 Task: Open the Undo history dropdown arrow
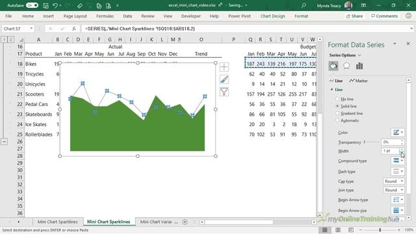point(60,6)
